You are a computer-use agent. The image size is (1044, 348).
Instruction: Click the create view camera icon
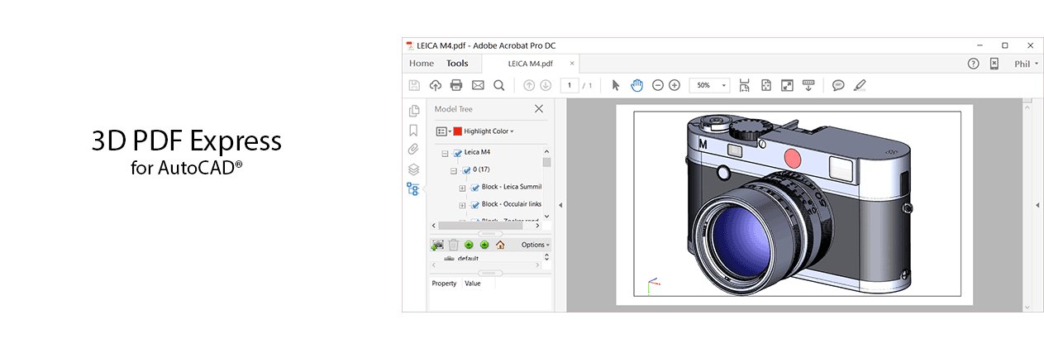tap(438, 245)
